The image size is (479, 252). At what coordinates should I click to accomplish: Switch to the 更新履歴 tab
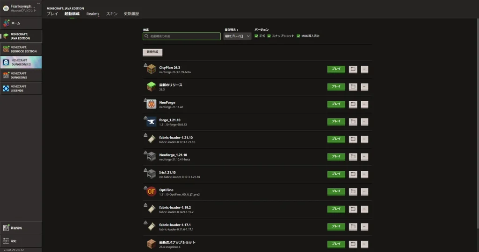click(131, 14)
